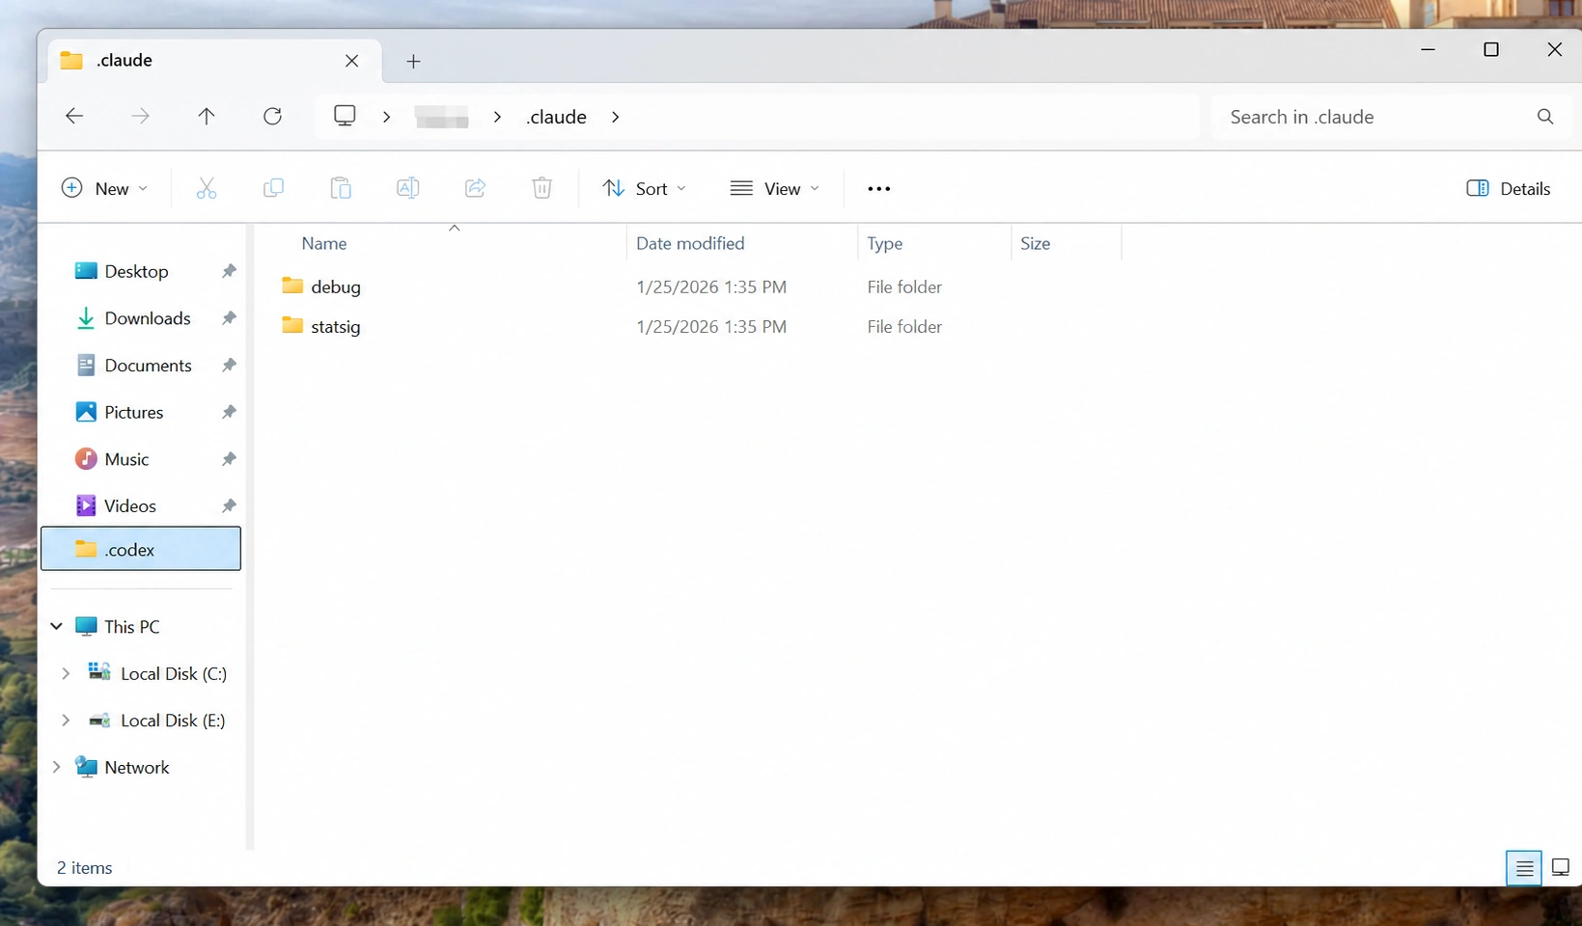The image size is (1582, 926).
Task: Click the Cut scissors icon
Action: click(207, 188)
